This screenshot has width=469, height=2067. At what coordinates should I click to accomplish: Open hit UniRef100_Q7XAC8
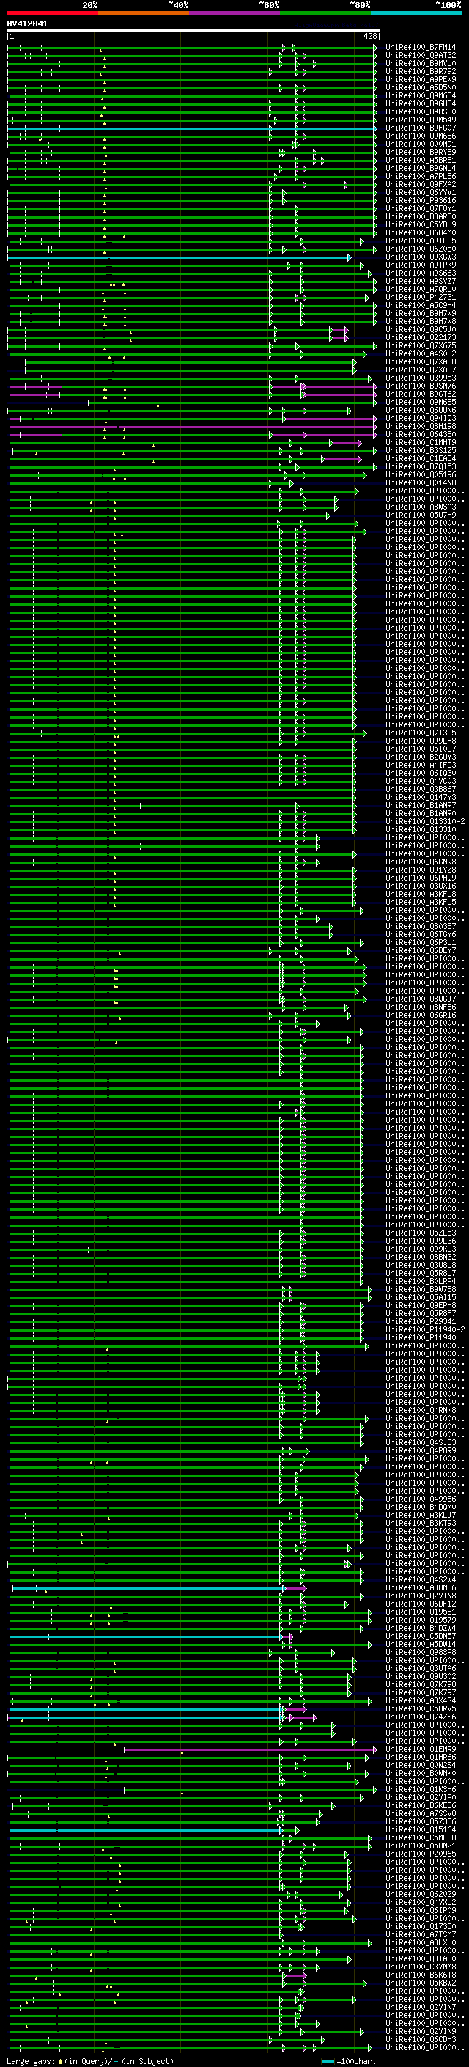[421, 362]
